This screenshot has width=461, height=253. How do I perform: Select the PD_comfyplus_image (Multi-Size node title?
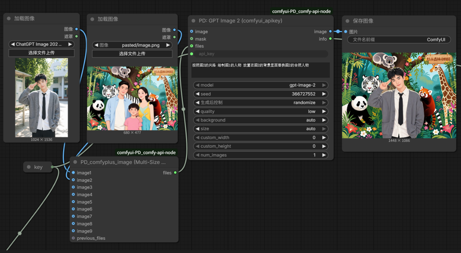pyautogui.click(x=123, y=162)
